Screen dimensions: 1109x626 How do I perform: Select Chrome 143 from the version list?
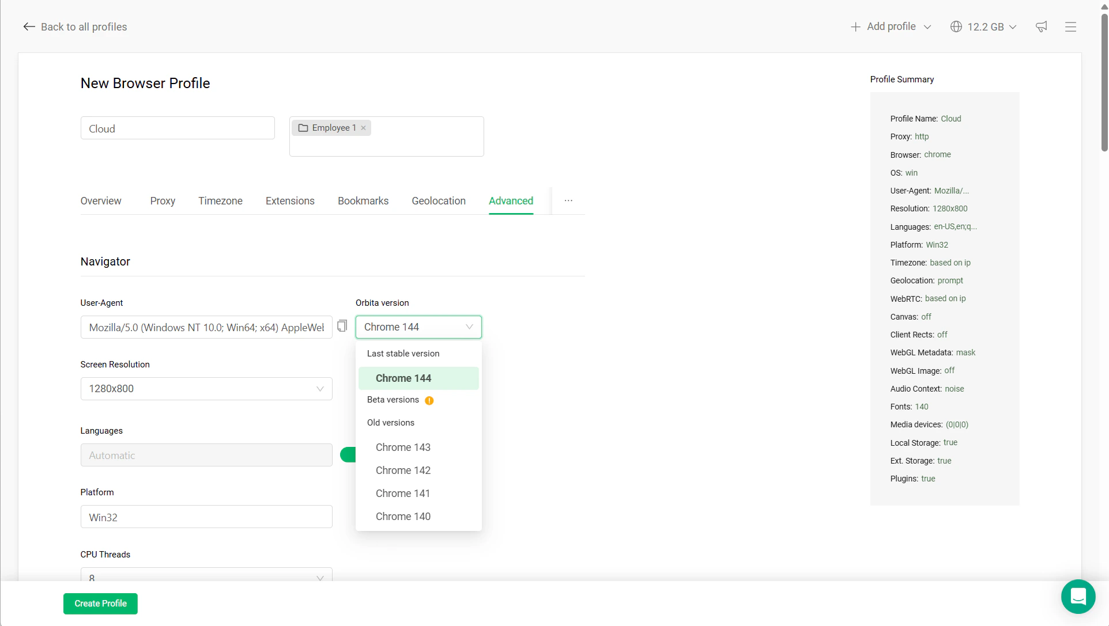tap(403, 447)
